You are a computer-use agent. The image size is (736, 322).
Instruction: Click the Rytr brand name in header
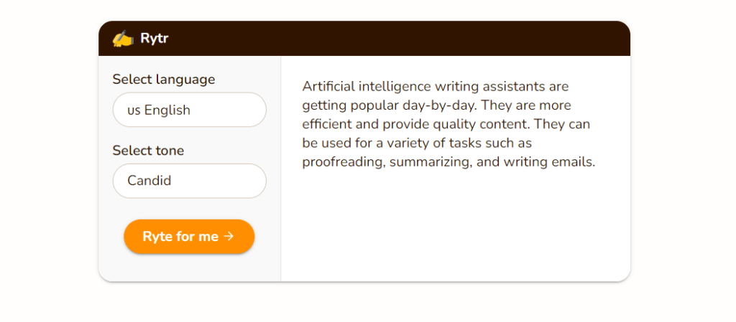coord(155,39)
